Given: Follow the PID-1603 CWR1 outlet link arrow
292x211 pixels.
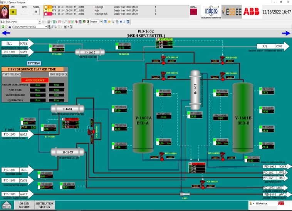Looking at the screenshot, I should (x=277, y=167).
